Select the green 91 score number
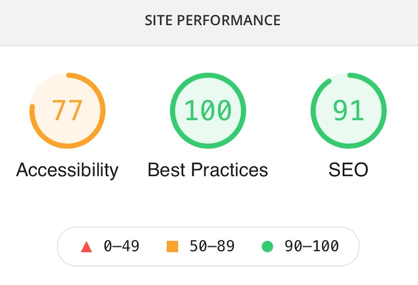 click(x=349, y=110)
